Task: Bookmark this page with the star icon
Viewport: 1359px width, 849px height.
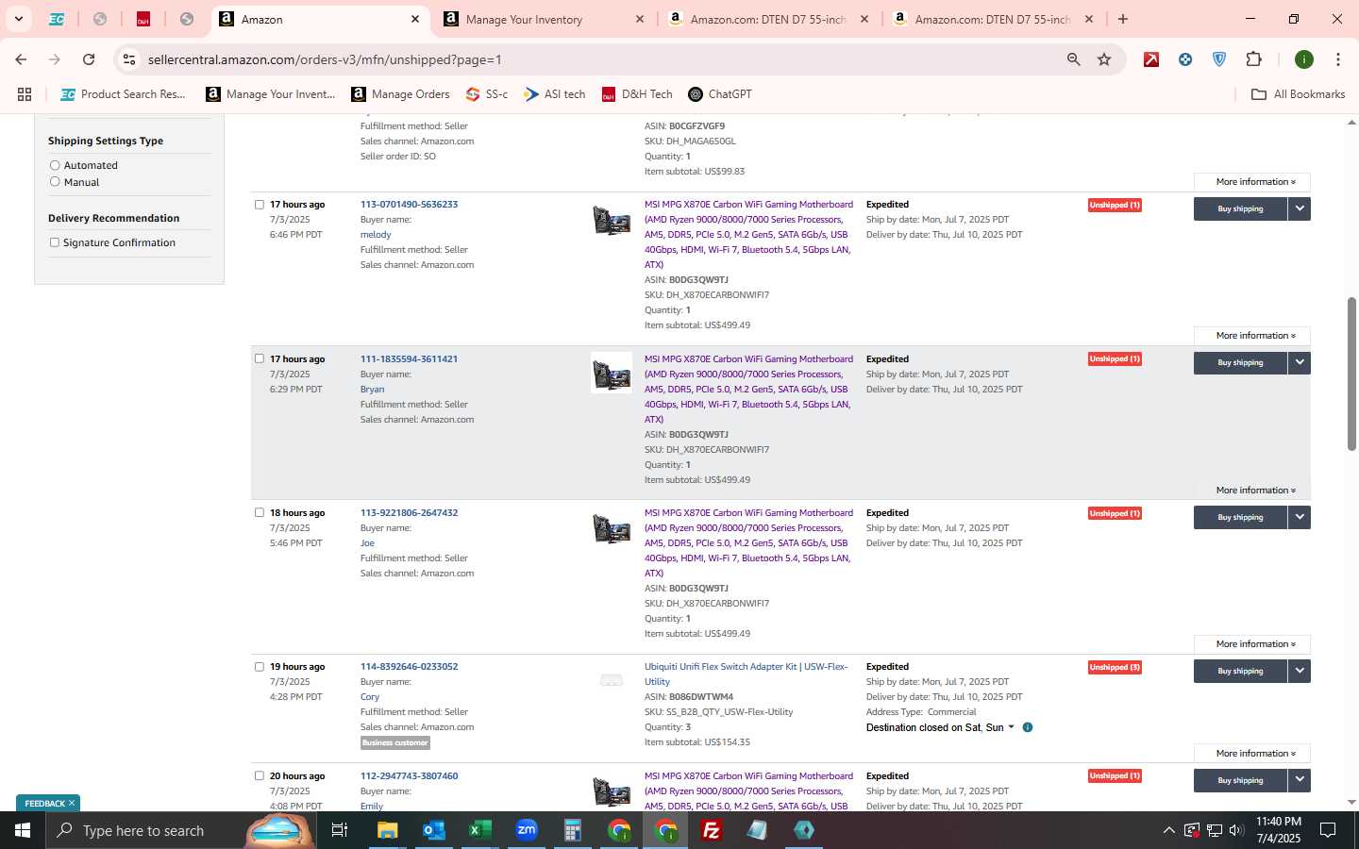Action: (x=1104, y=59)
